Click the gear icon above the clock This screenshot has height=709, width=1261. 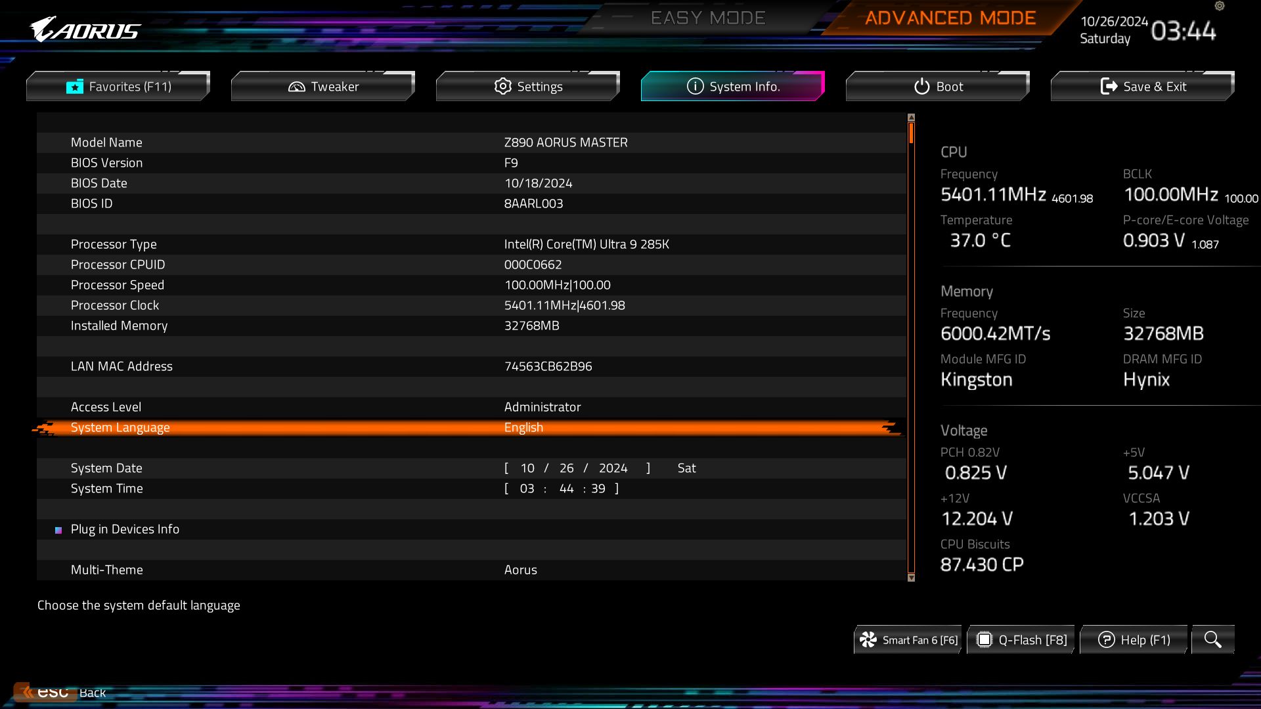1220,6
